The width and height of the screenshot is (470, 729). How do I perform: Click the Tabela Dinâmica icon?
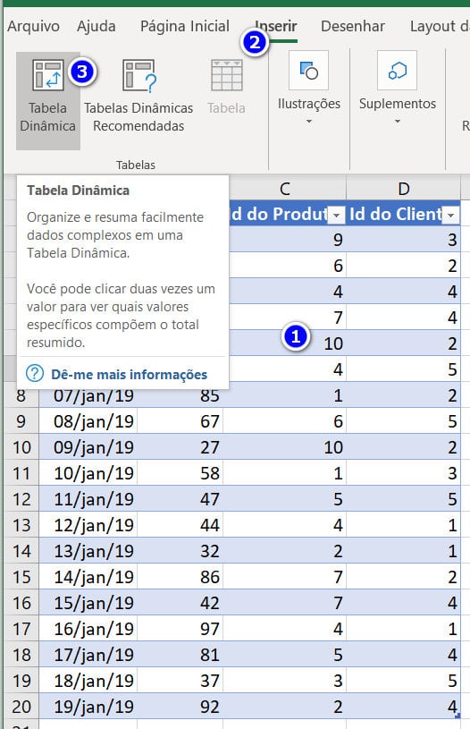click(47, 75)
